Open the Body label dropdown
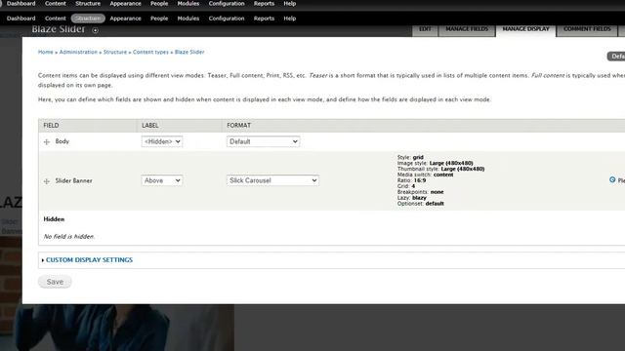625x351 pixels. tap(162, 141)
